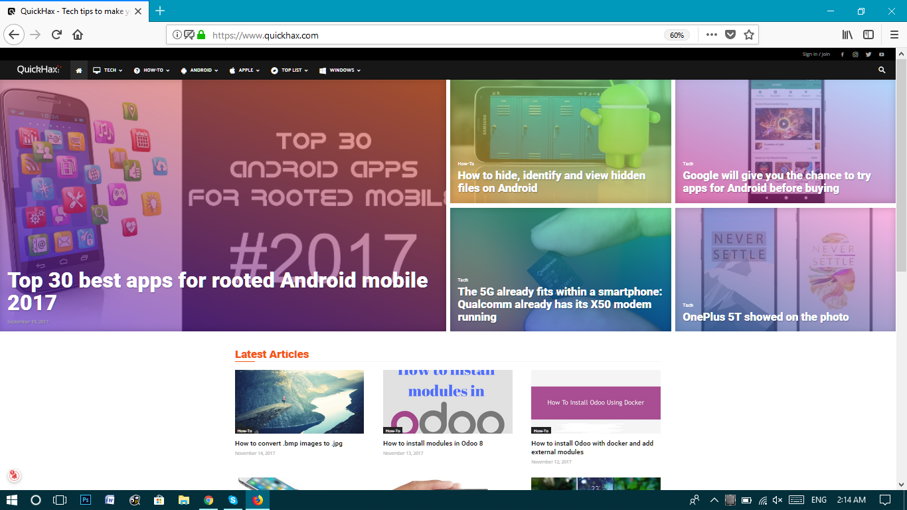Click the Tech tag on OnePlus 5T card

click(x=688, y=305)
